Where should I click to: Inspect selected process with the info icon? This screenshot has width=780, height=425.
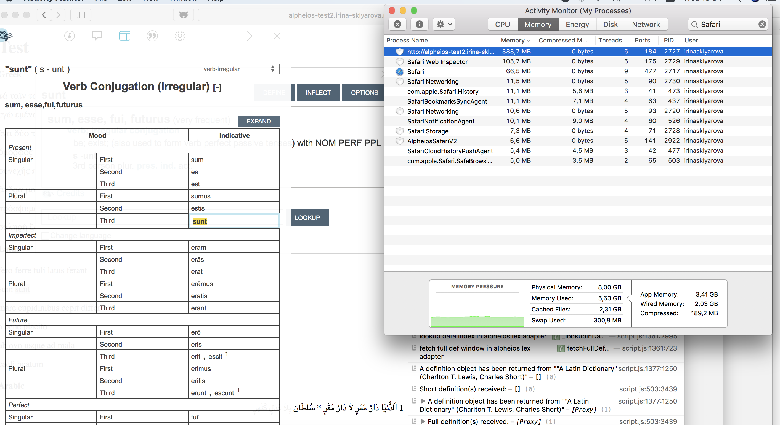pos(419,24)
